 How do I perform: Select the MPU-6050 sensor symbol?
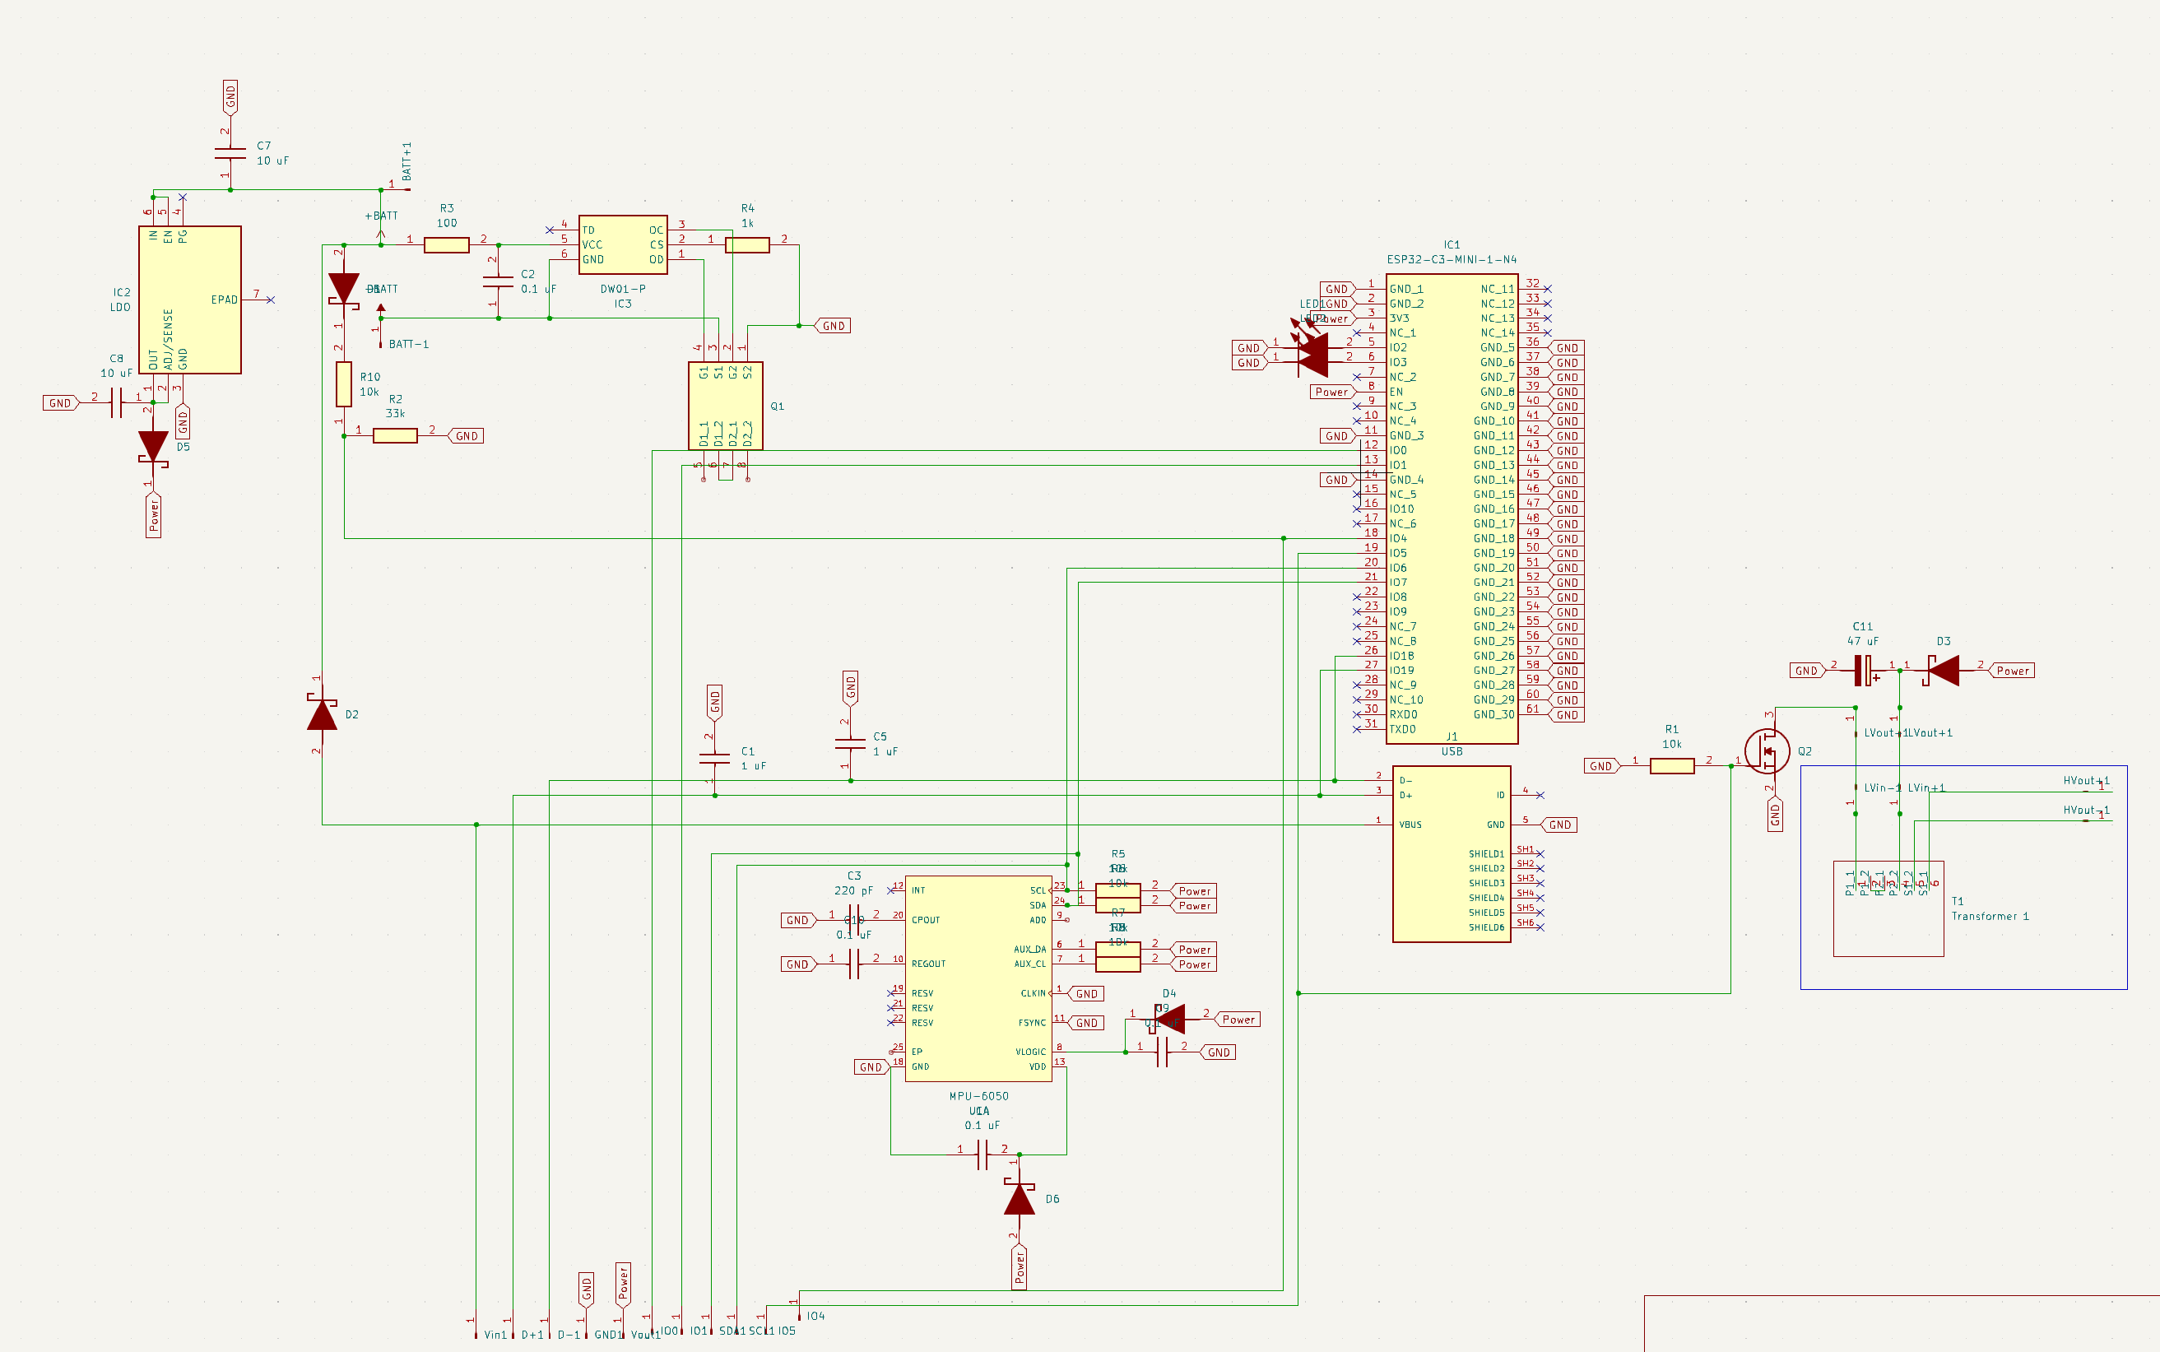[979, 974]
